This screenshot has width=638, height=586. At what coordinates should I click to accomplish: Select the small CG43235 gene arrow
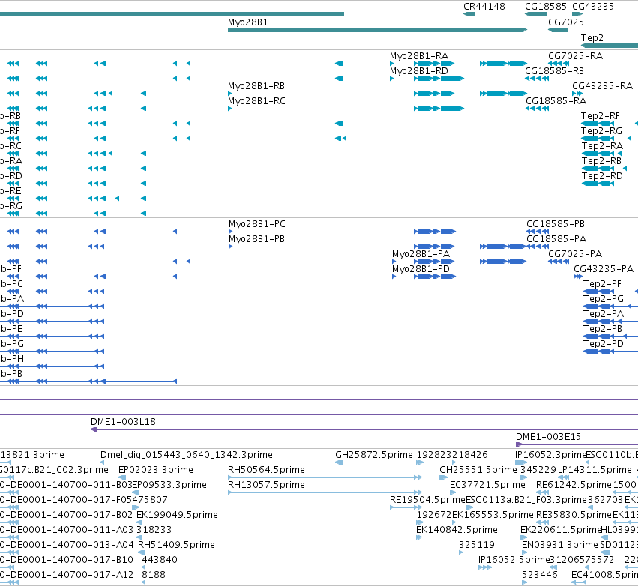577,14
